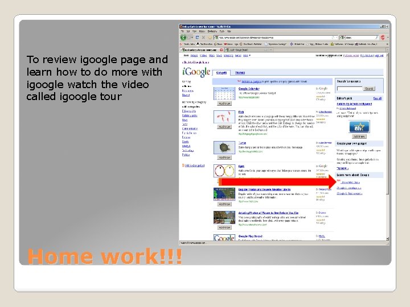Open Amazing Photos of Places title link

[x=268, y=213]
